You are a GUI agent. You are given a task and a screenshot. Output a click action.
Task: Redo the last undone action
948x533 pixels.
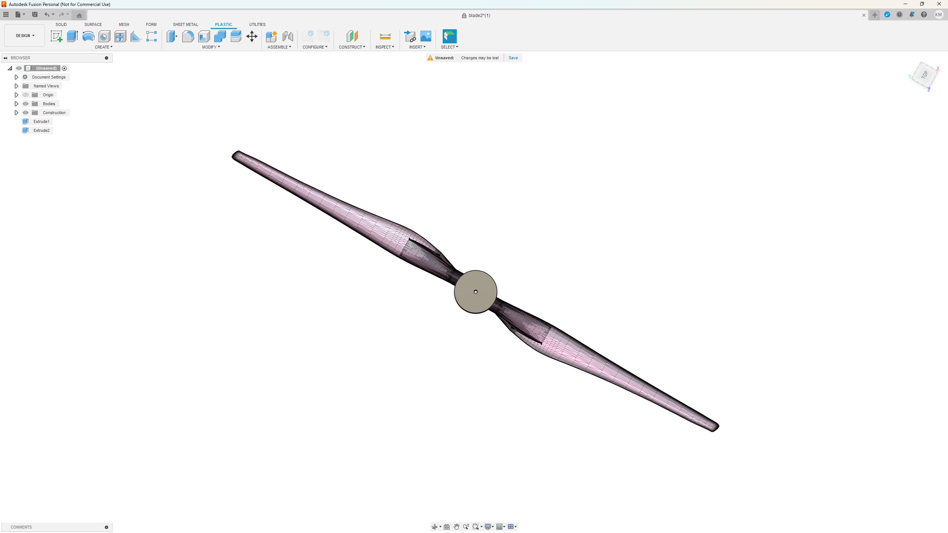pyautogui.click(x=61, y=14)
